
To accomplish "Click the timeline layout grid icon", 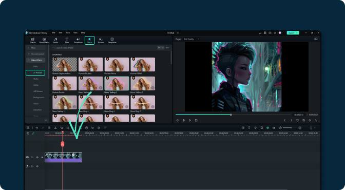I will click(x=28, y=128).
